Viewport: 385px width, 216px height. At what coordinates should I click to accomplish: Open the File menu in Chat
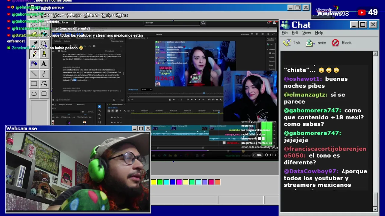tap(285, 33)
